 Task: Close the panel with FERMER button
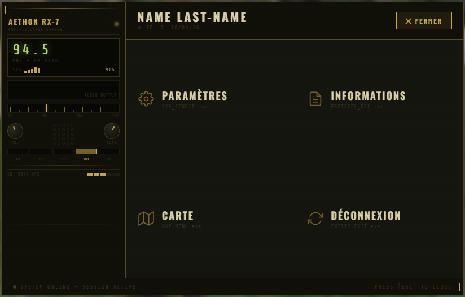coord(424,21)
